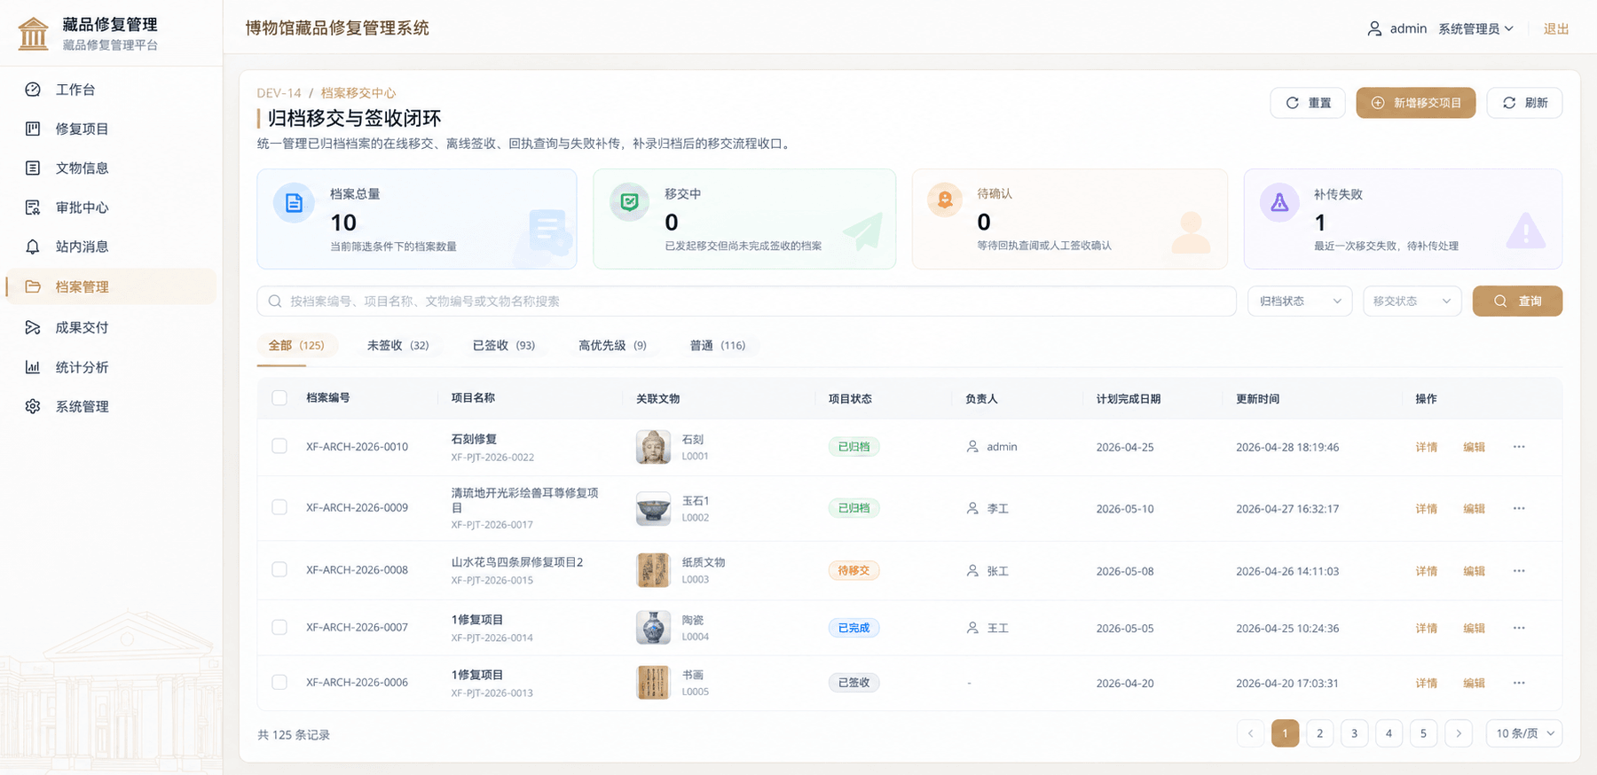Open the 移交状态 dropdown filter
The width and height of the screenshot is (1597, 775).
[1412, 301]
